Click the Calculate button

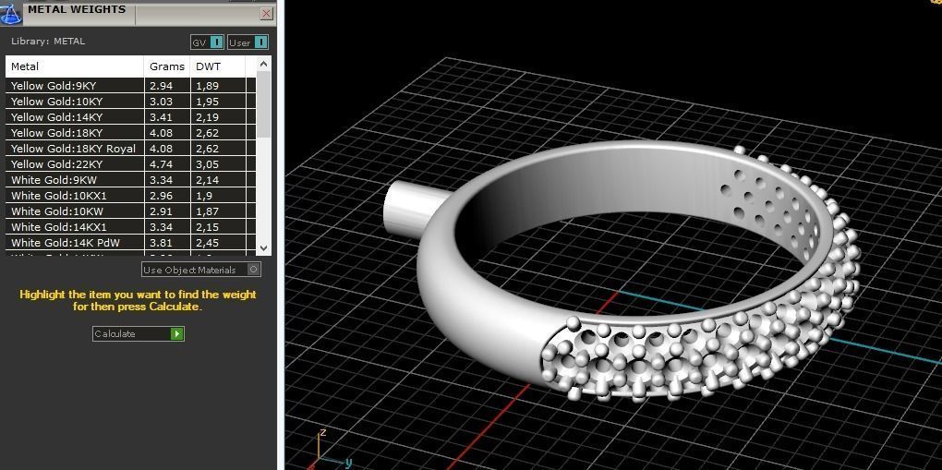click(x=139, y=333)
